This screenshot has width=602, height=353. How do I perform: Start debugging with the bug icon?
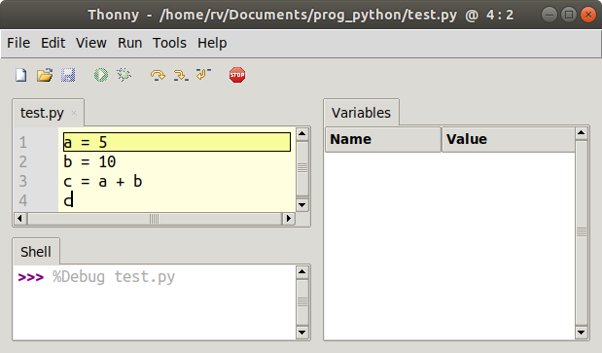pos(124,75)
